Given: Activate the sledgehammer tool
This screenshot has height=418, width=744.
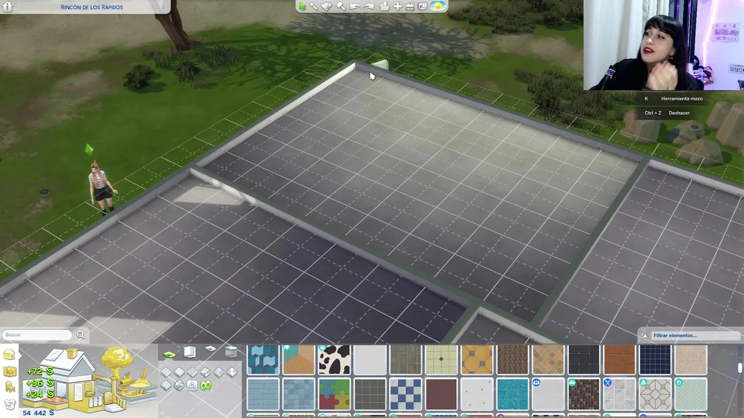Looking at the screenshot, I should point(341,6).
